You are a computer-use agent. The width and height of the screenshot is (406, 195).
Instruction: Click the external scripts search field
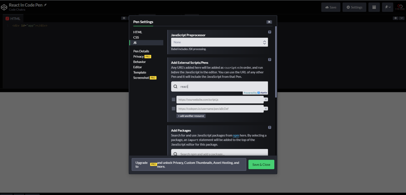[222, 87]
